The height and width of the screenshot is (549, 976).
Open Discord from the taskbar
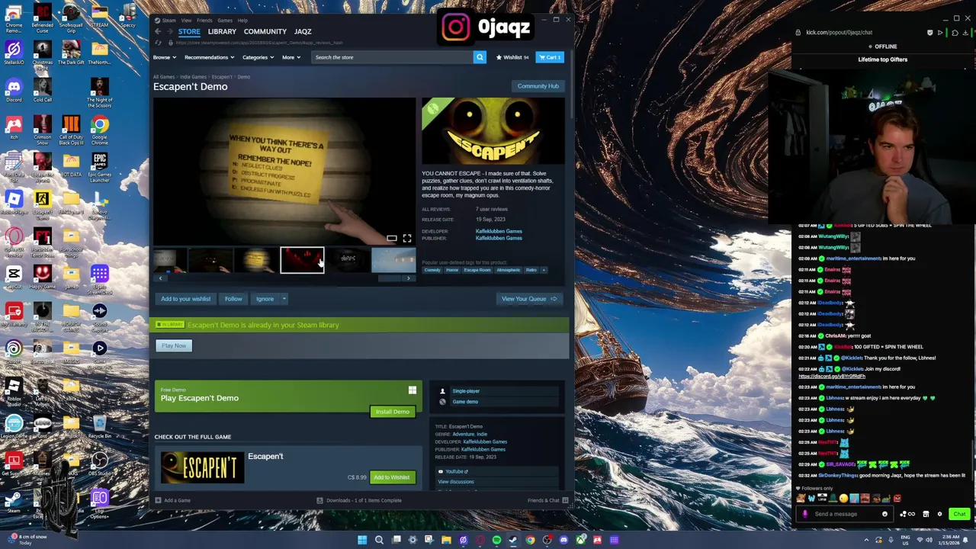(563, 540)
